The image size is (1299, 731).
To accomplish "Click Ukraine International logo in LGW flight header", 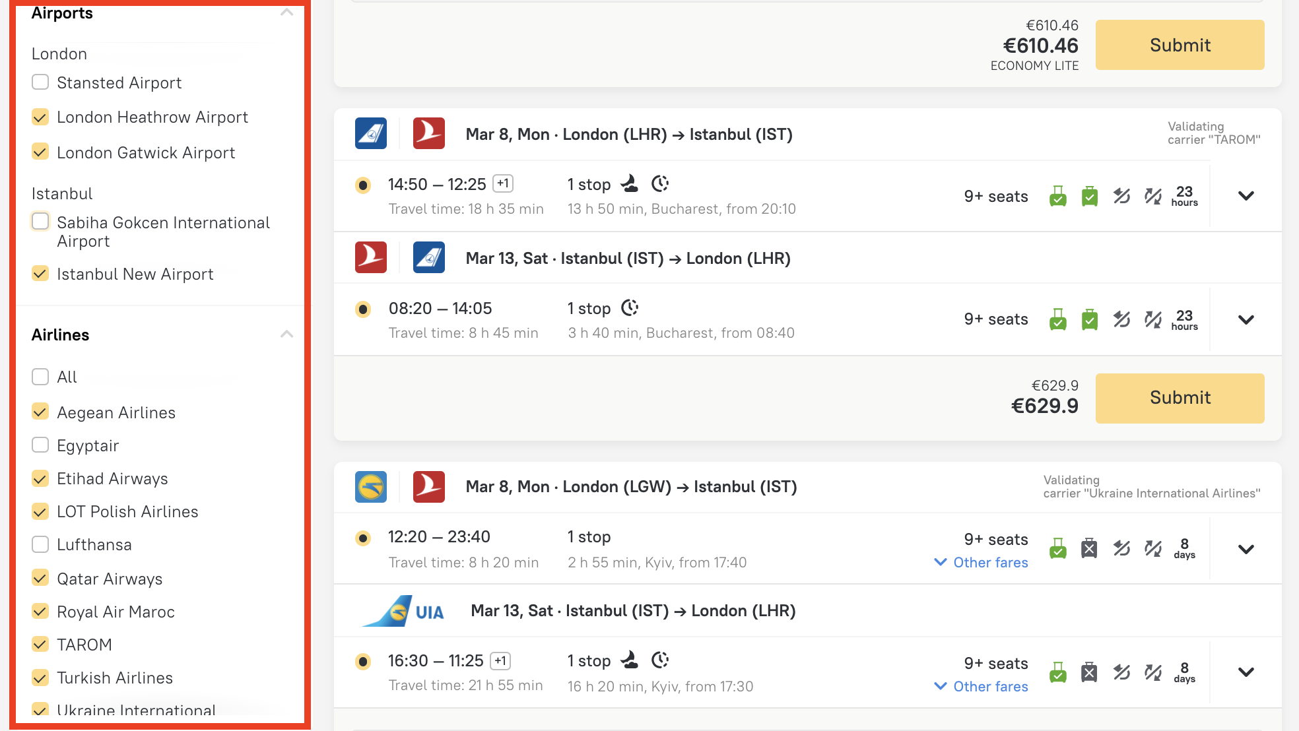I will (371, 487).
